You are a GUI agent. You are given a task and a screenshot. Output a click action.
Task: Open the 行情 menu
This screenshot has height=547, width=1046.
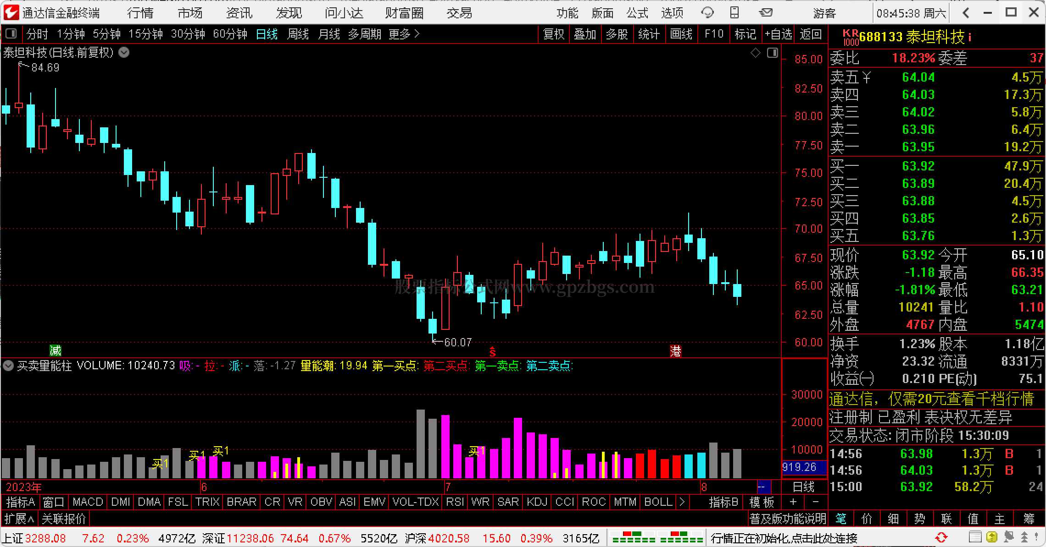point(140,13)
